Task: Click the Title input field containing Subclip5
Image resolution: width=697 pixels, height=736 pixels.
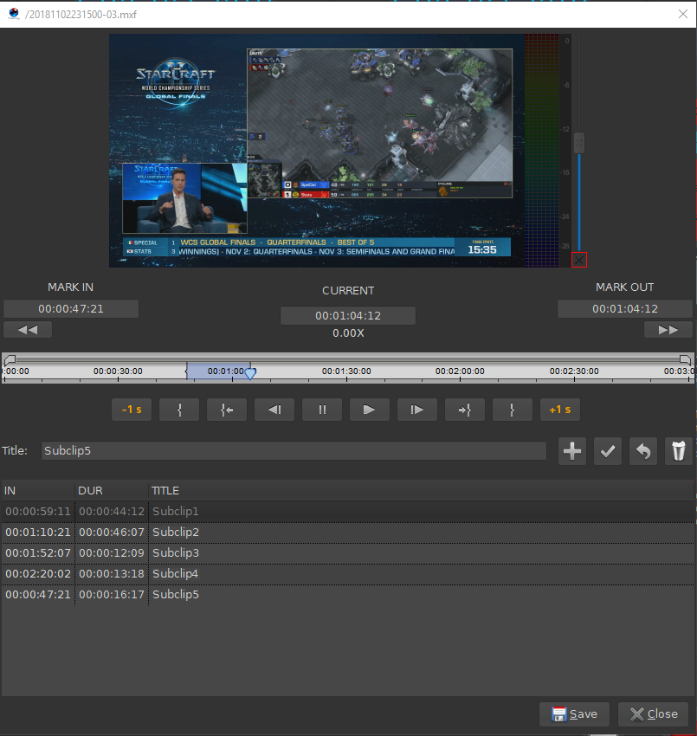Action: (294, 450)
